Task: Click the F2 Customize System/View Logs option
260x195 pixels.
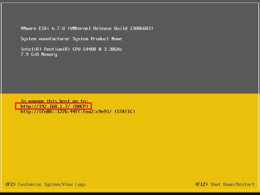Action: [45, 184]
